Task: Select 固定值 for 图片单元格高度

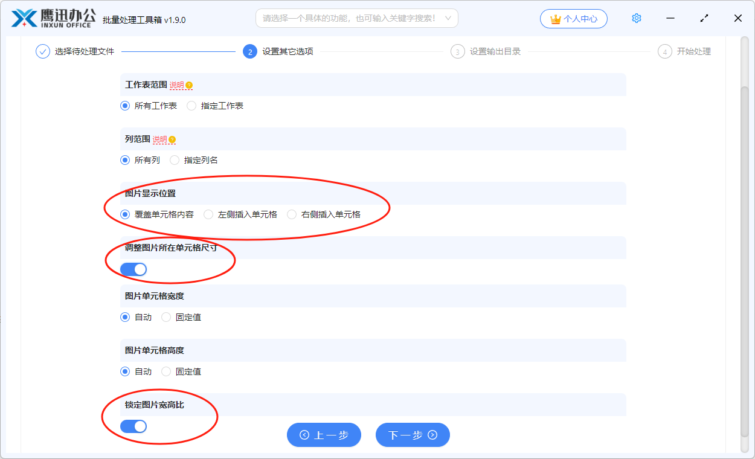Action: tap(165, 371)
